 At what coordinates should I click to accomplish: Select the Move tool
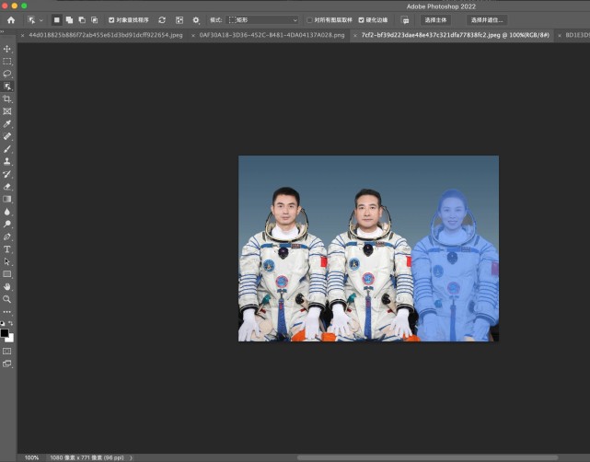pos(7,49)
